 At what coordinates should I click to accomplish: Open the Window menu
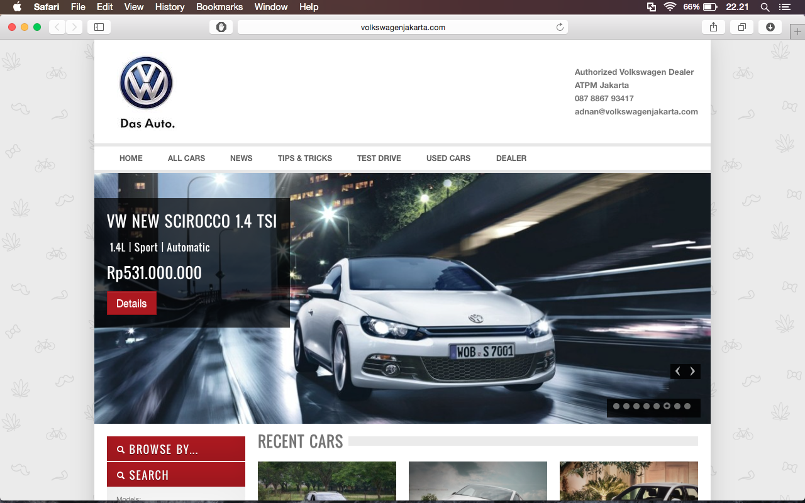click(271, 7)
